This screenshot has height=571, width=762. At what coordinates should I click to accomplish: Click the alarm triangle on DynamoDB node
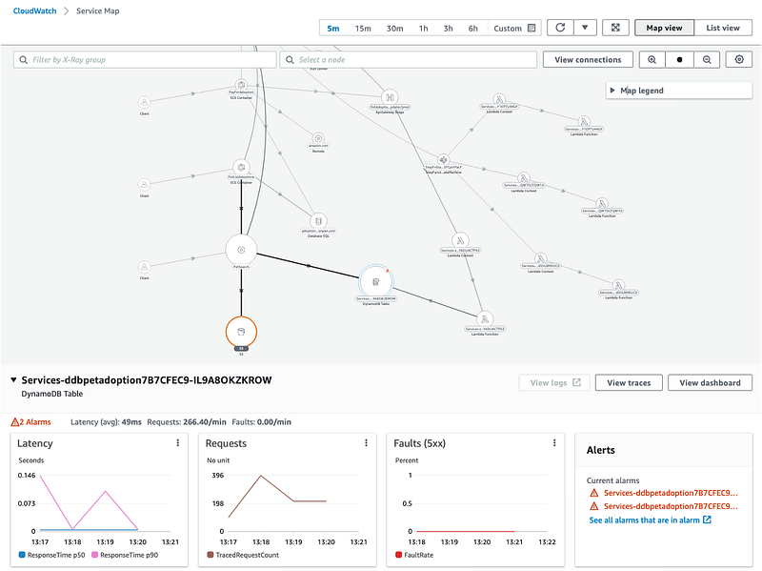[x=388, y=271]
